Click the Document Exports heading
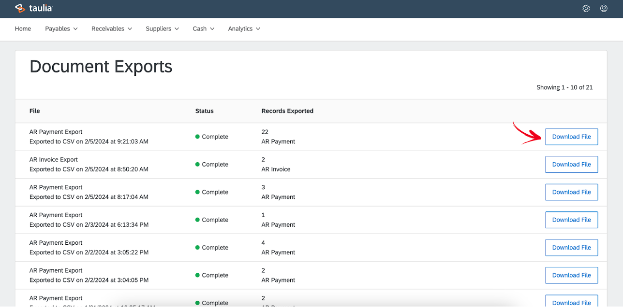Image resolution: width=623 pixels, height=307 pixels. [101, 66]
